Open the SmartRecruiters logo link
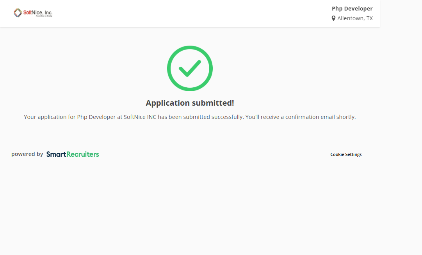 pyautogui.click(x=73, y=154)
